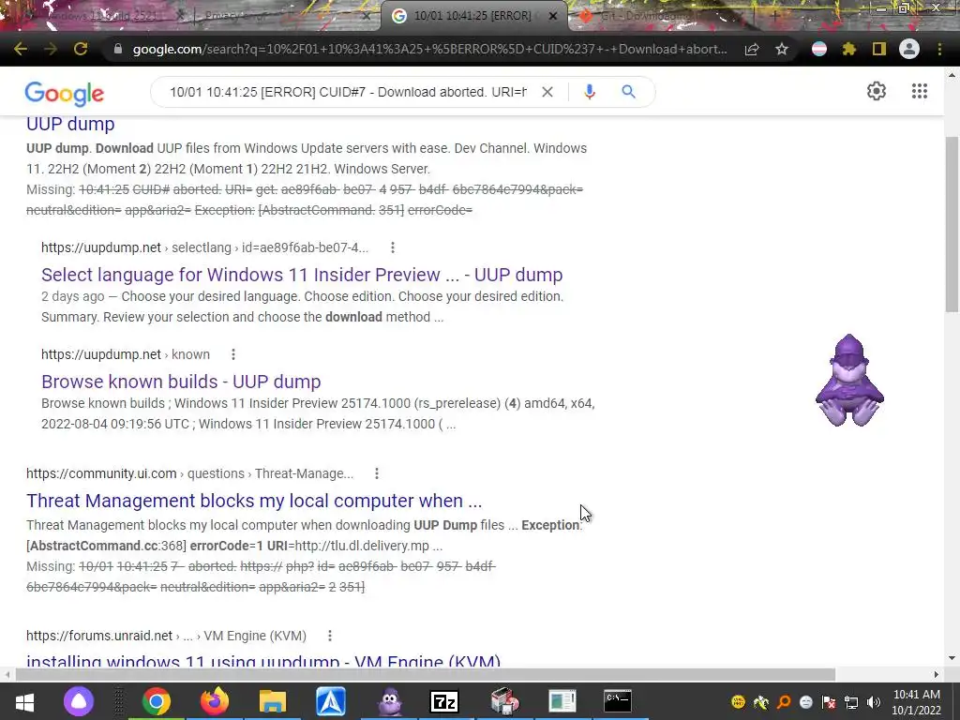Submit search with the magnifier icon
Image resolution: width=960 pixels, height=720 pixels.
pos(629,92)
